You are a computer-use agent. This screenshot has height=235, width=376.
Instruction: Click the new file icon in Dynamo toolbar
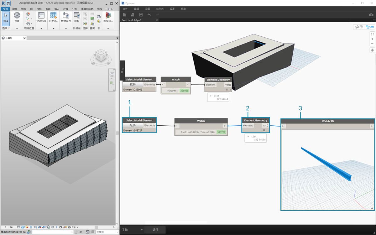point(124,15)
